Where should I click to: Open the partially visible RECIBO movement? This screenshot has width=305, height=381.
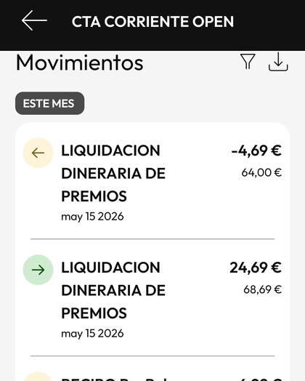[x=152, y=372]
